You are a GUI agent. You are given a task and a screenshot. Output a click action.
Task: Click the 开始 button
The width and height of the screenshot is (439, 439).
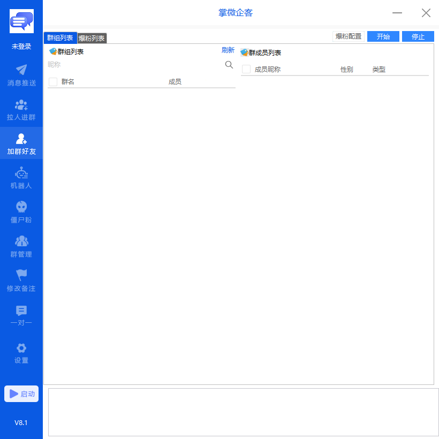tap(383, 36)
